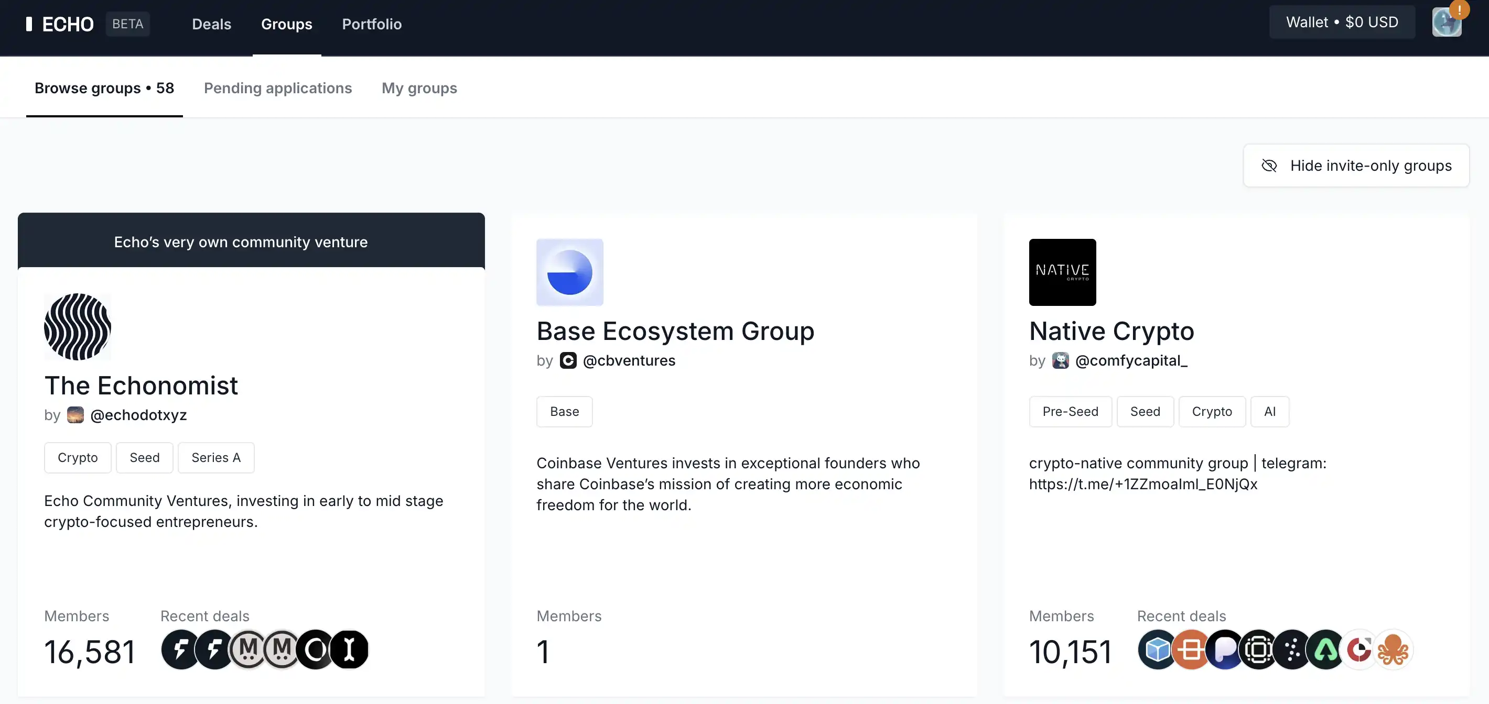Select the Base tag on Base Ecosystem Group
The image size is (1489, 704).
coord(564,411)
